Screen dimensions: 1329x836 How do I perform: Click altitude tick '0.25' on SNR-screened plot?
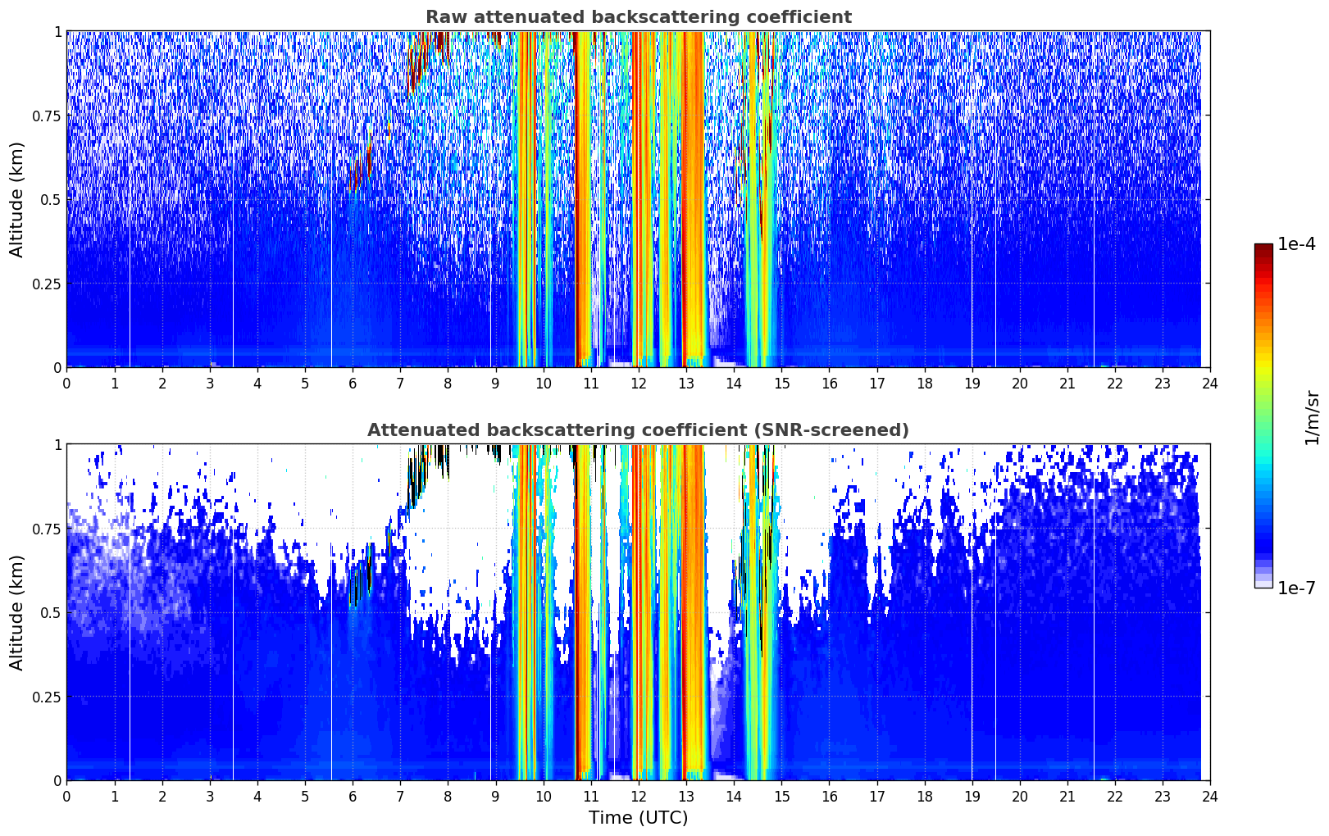click(47, 697)
